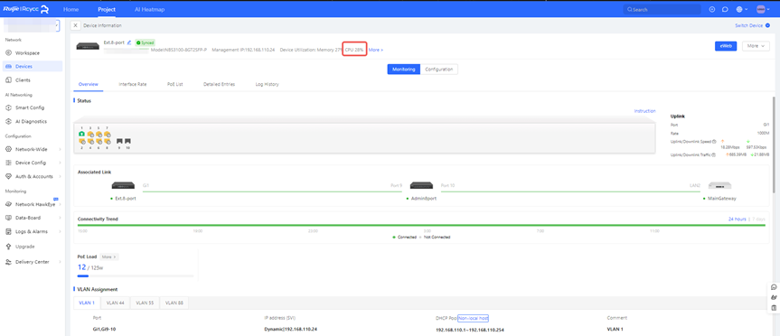Click port 3 on the switch panel
780x336 pixels.
90,135
